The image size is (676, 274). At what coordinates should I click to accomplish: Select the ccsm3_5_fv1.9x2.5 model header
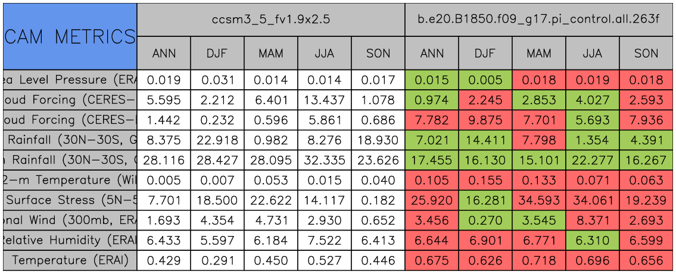[x=271, y=20]
